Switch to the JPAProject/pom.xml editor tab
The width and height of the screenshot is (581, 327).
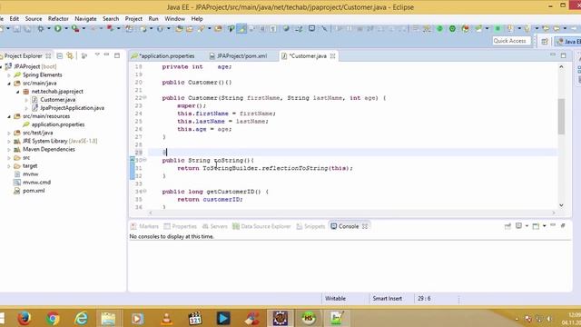tap(238, 56)
